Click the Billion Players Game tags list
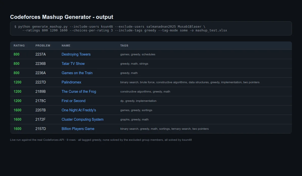The image size is (302, 176). click(x=164, y=129)
